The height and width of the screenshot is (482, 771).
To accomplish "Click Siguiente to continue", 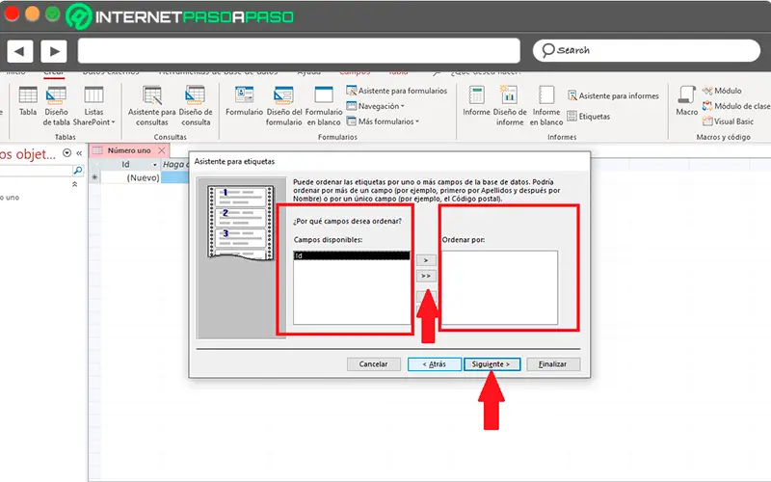I will pyautogui.click(x=492, y=364).
